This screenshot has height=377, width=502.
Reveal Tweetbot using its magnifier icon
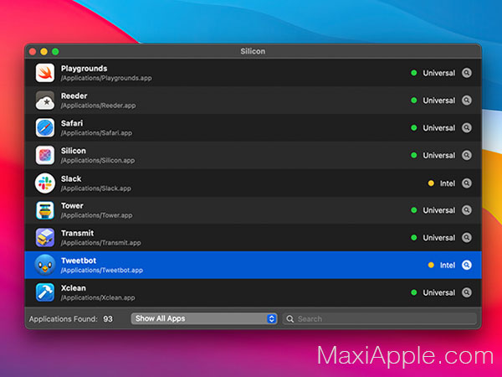coord(467,265)
